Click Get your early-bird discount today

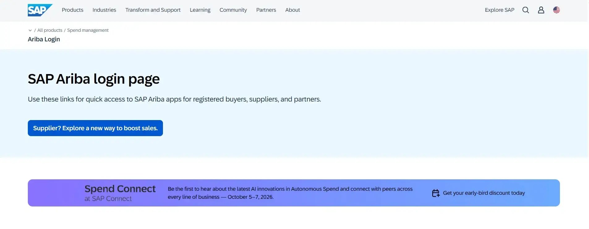[x=484, y=193]
